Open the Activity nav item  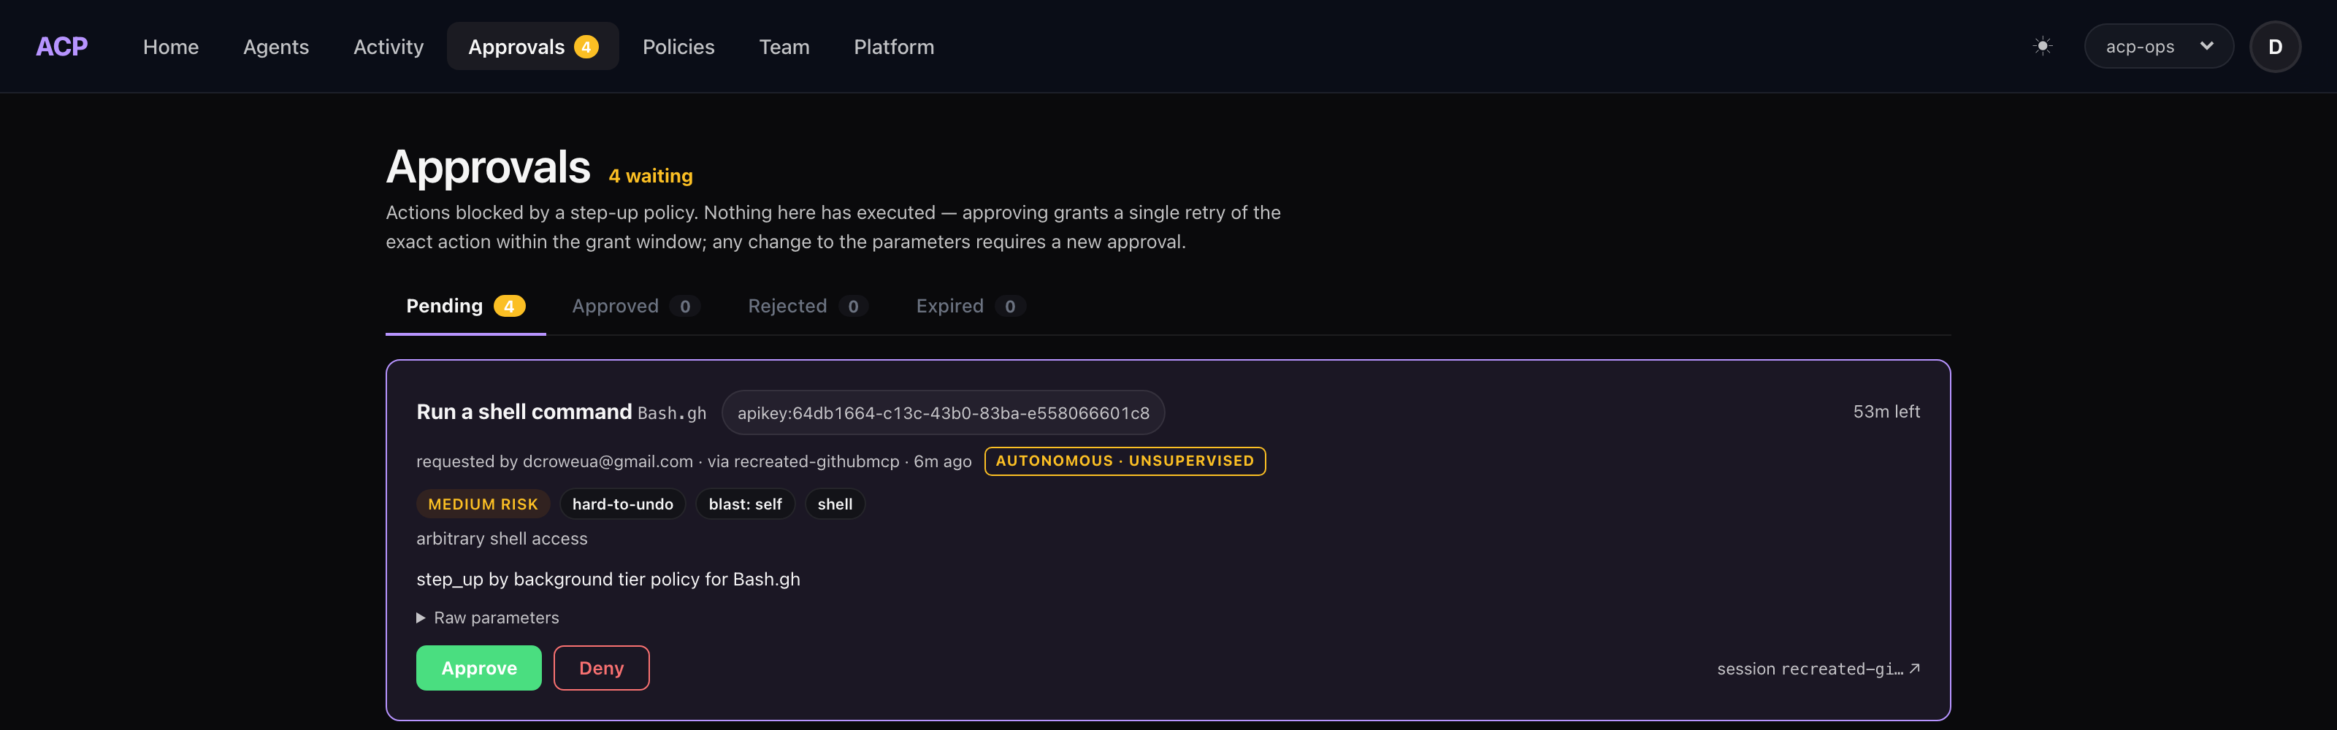(x=389, y=46)
